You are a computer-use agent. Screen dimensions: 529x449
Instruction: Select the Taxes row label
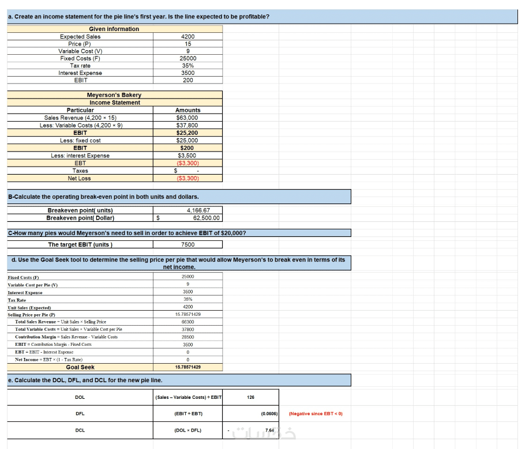(x=80, y=171)
